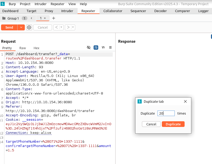The height and width of the screenshot is (164, 212).
Task: Click the Duplicate tab dialog Burp icon
Action: click(140, 101)
